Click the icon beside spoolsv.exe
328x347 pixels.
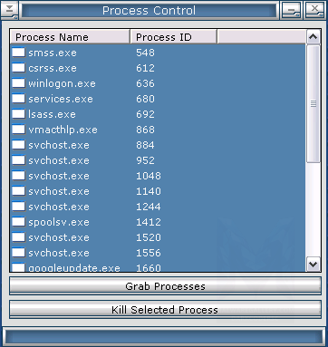tap(18, 222)
